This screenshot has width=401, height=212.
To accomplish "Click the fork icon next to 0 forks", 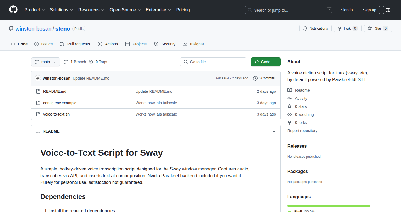I will pyautogui.click(x=290, y=123).
